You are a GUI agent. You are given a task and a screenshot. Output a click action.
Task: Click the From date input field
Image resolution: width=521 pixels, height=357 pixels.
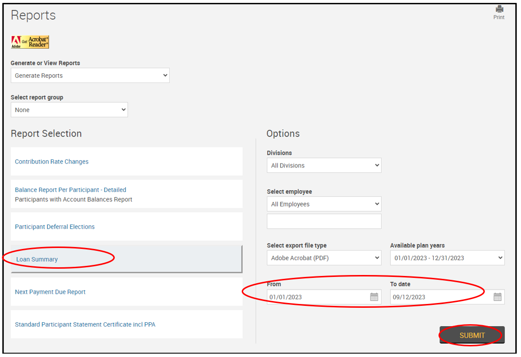pos(317,297)
